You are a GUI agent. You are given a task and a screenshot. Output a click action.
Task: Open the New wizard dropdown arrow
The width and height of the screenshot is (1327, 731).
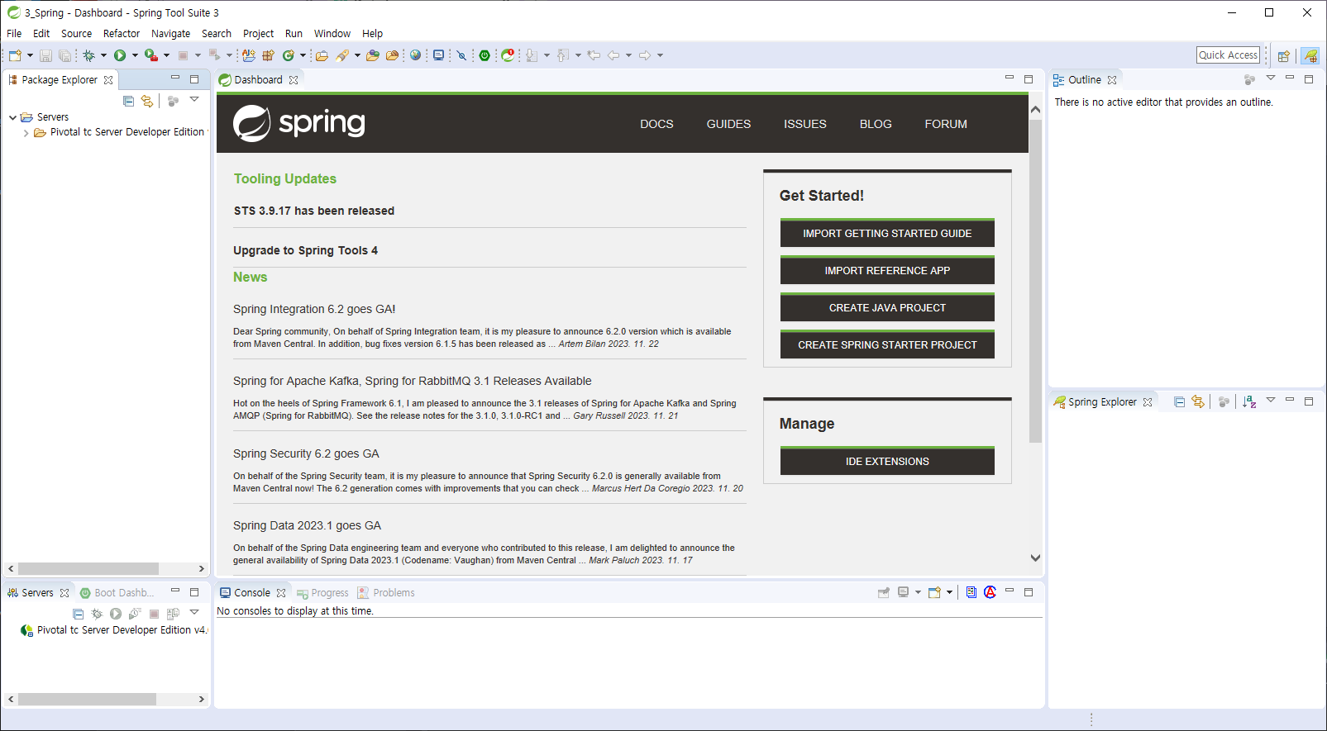click(30, 55)
